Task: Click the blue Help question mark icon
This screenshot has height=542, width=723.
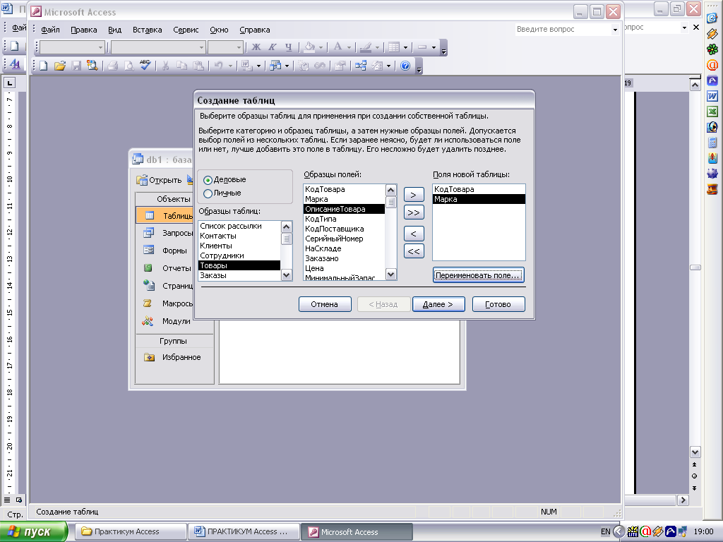Action: tap(405, 66)
